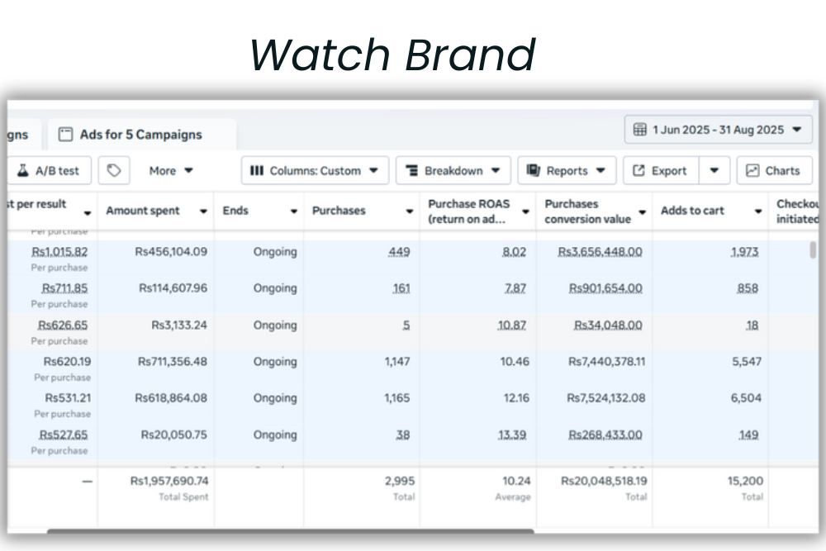This screenshot has height=551, width=826.
Task: Open Amount spent column sort menu
Action: click(x=203, y=211)
